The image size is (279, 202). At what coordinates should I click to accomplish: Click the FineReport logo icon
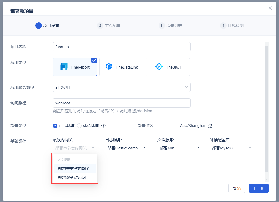pos(64,67)
